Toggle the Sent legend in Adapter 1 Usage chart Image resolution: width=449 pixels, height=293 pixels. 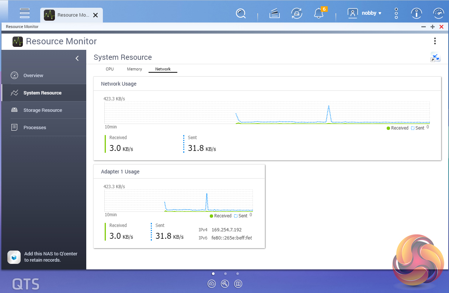click(241, 216)
